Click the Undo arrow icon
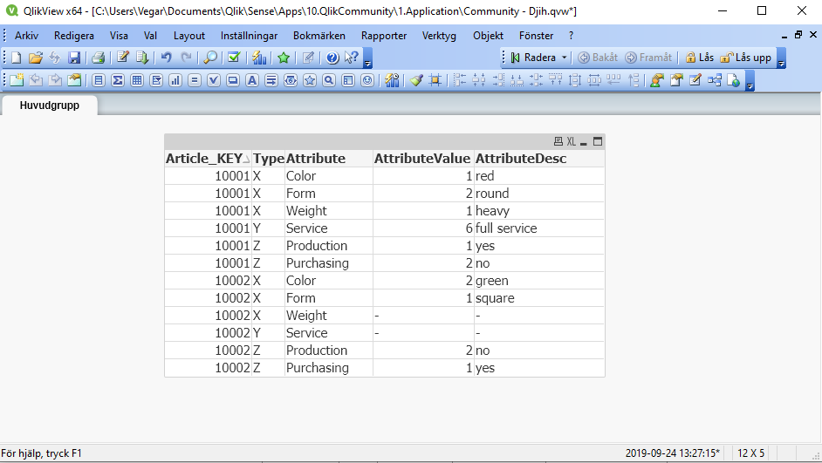Viewport: 822px width, 463px height. pos(166,58)
